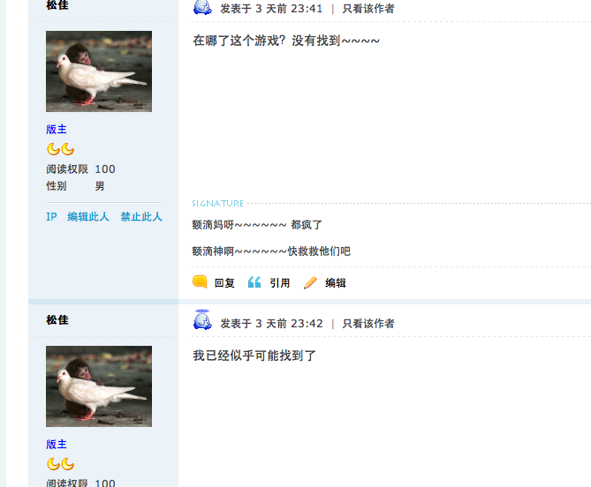Click the blue ghost icon beside 23:41
This screenshot has height=487, width=591.
pos(202,7)
